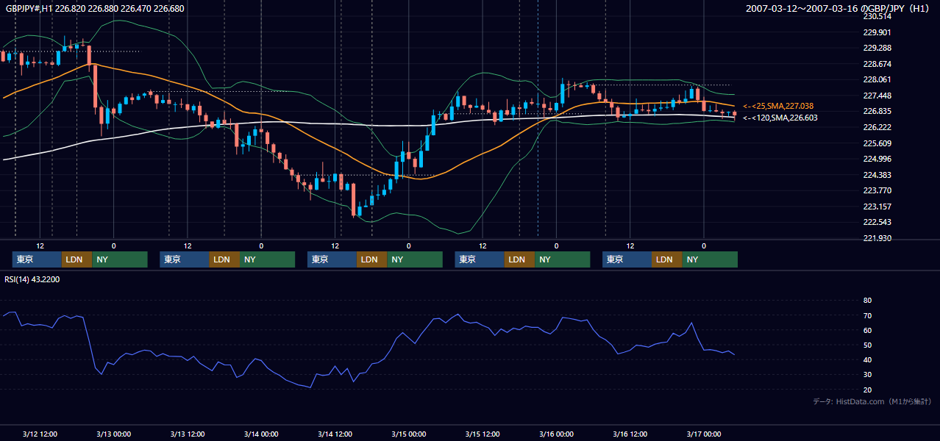Click the GBPJPY#,H1 price header text
Viewport: 940px width, 441px height.
coord(95,9)
